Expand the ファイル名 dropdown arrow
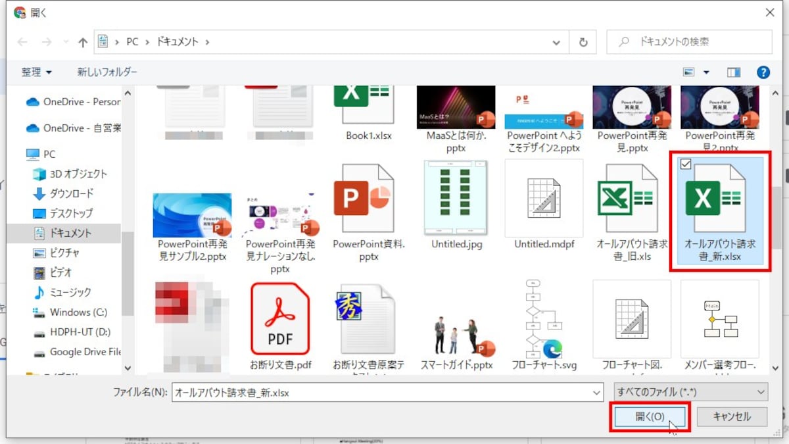 [597, 393]
